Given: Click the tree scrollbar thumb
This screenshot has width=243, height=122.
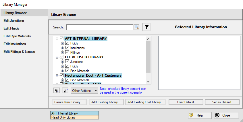Looking at the screenshot, I should pos(148,57).
